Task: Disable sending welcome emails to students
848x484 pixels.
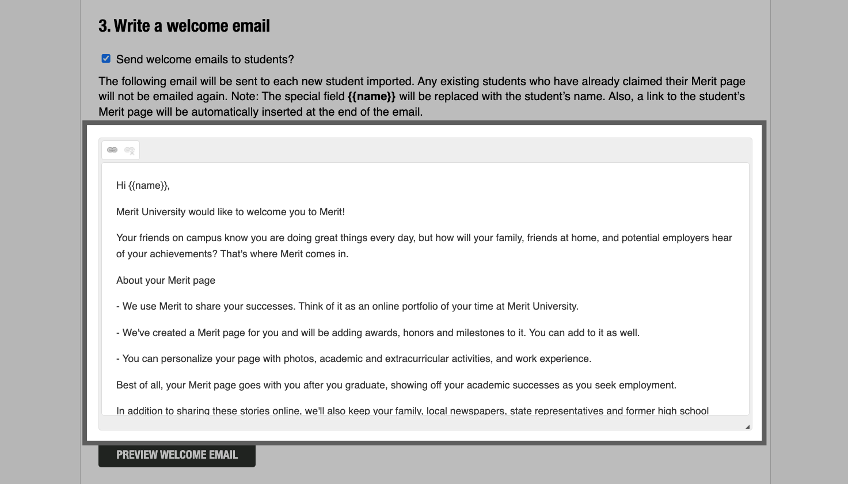Action: tap(106, 58)
